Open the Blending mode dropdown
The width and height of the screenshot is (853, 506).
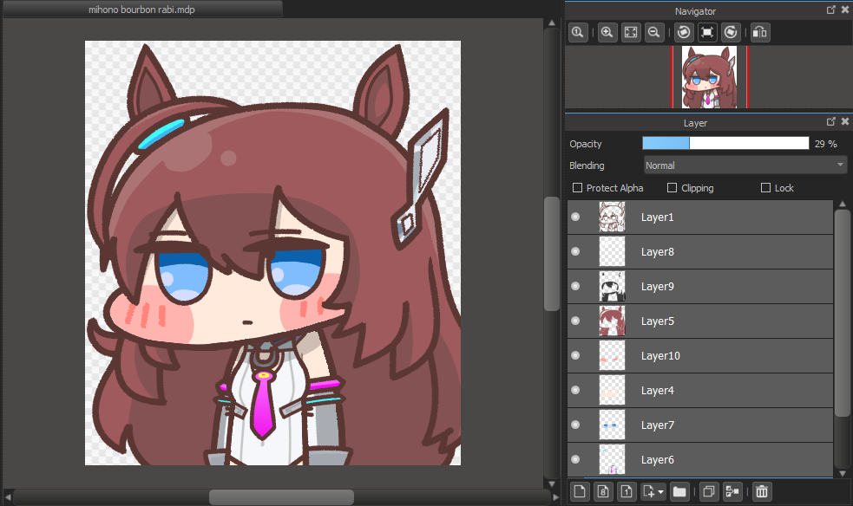pyautogui.click(x=745, y=165)
